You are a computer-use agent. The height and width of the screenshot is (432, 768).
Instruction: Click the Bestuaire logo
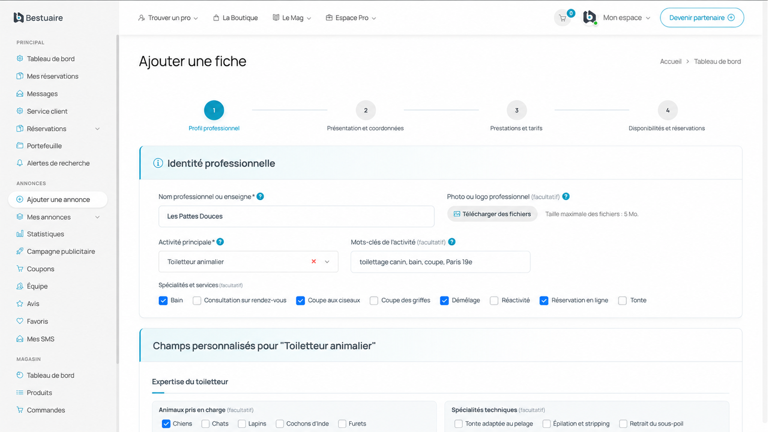[38, 18]
